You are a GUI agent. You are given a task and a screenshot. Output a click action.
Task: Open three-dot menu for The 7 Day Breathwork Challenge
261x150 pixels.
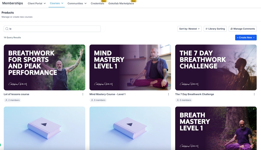click(x=254, y=94)
